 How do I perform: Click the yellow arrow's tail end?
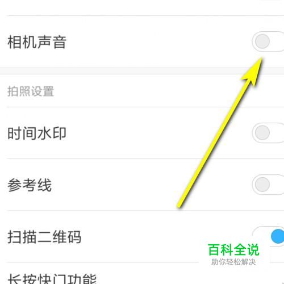[x=179, y=206]
